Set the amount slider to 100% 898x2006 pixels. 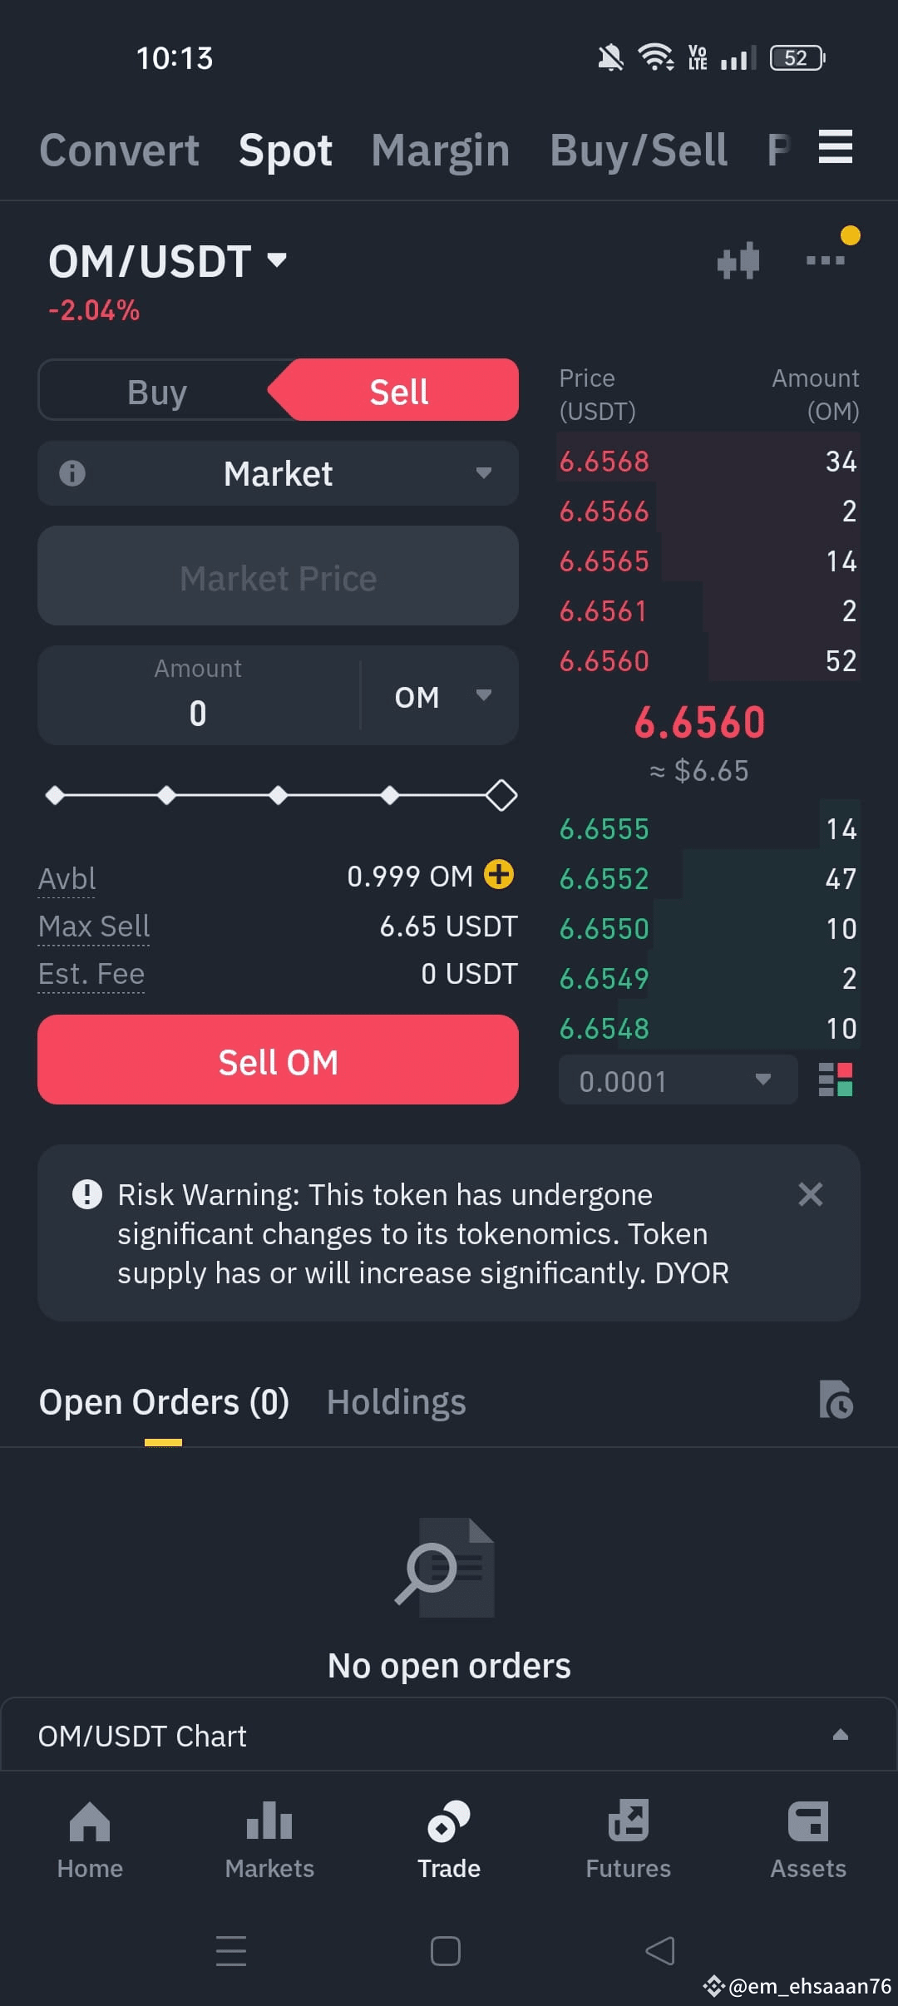[501, 795]
